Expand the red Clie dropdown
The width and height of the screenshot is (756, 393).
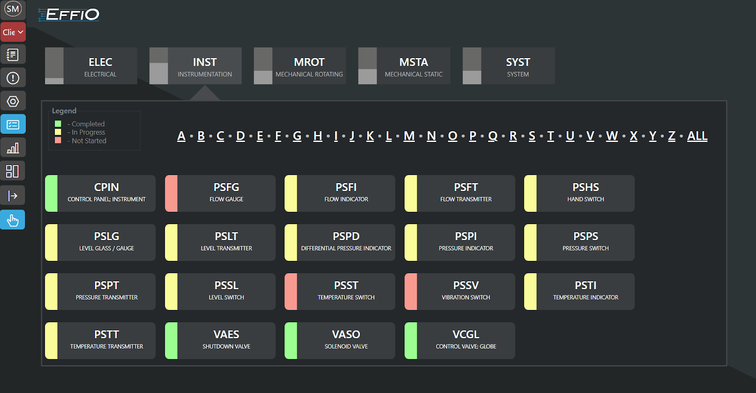[x=13, y=32]
